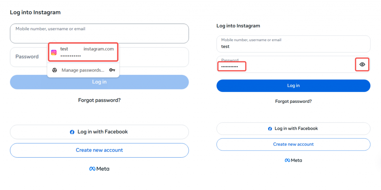This screenshot has width=381, height=190.
Task: Open Forgot password? in the left form
Action: tap(99, 100)
